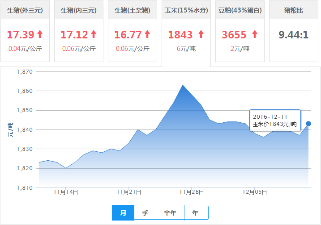Click the 11月28日 axis label
This screenshot has width=321, height=225.
[192, 192]
